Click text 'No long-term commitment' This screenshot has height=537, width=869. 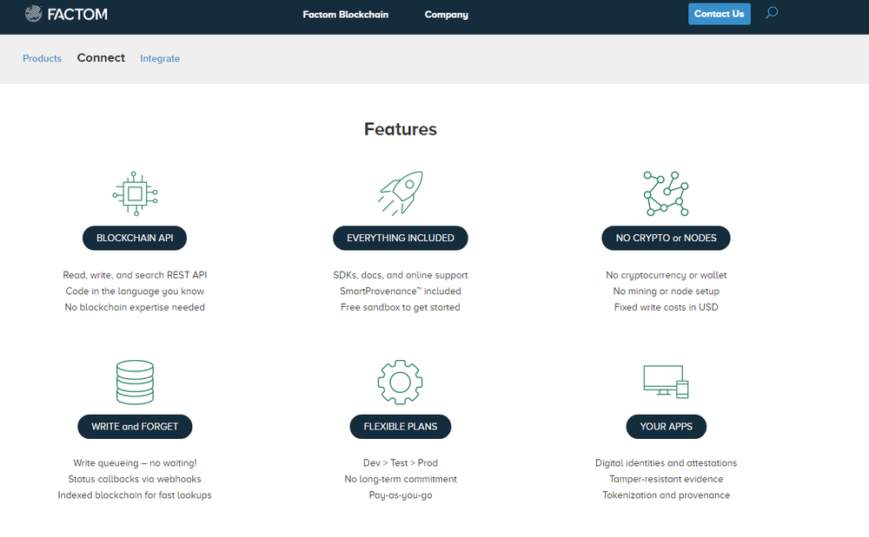tap(400, 479)
